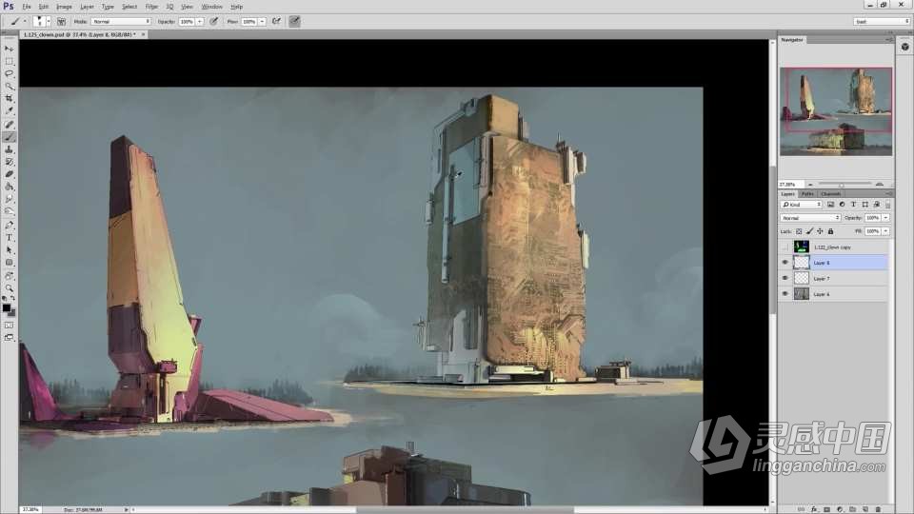Open brush Mode dropdown in options bar

[121, 22]
